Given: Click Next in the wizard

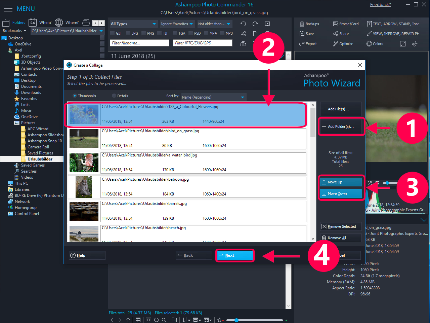Looking at the screenshot, I should (x=235, y=255).
